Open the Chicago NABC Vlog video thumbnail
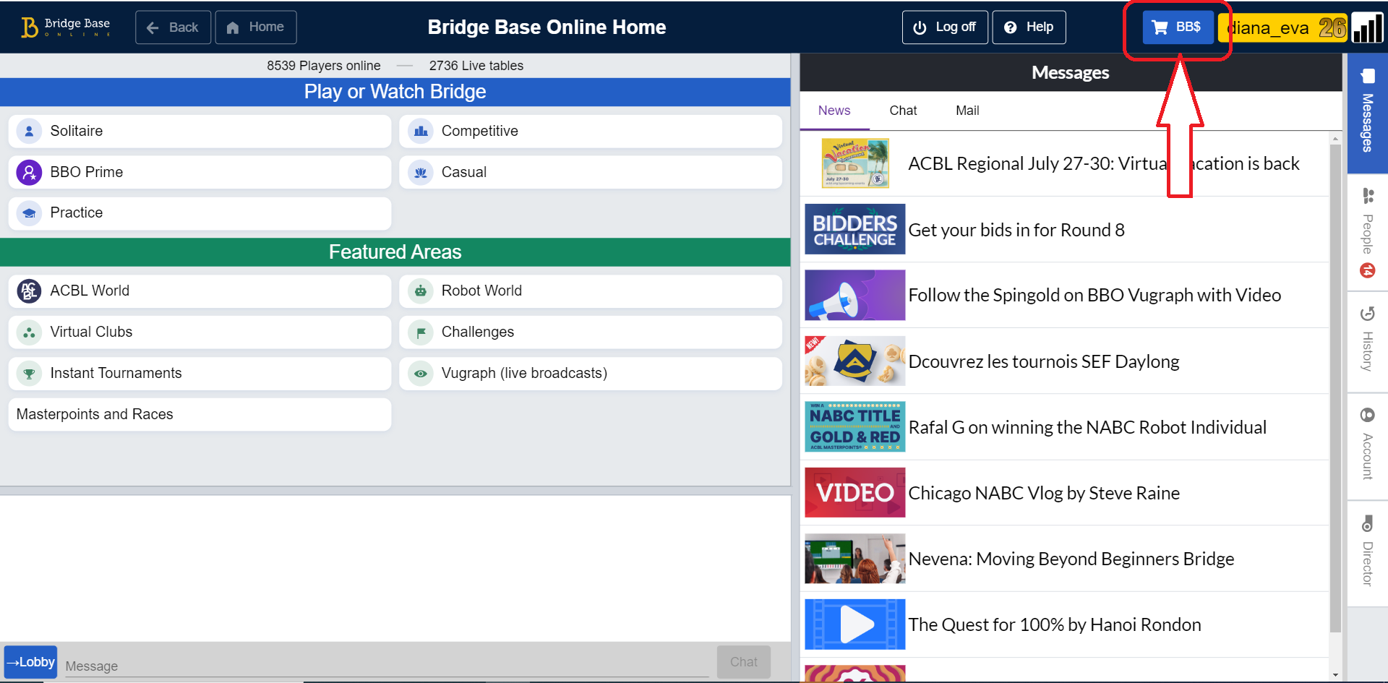The image size is (1388, 683). coord(854,492)
